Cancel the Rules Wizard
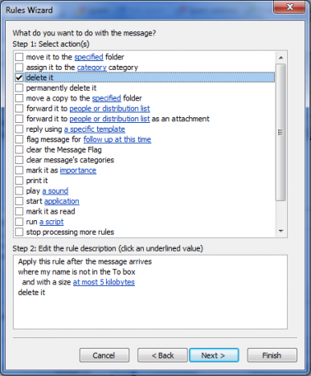Viewport: 311px width, 376px height. click(x=104, y=355)
